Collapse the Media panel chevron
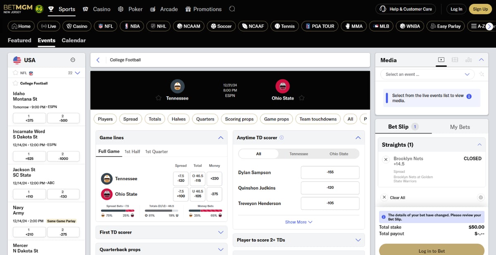 pos(481,60)
